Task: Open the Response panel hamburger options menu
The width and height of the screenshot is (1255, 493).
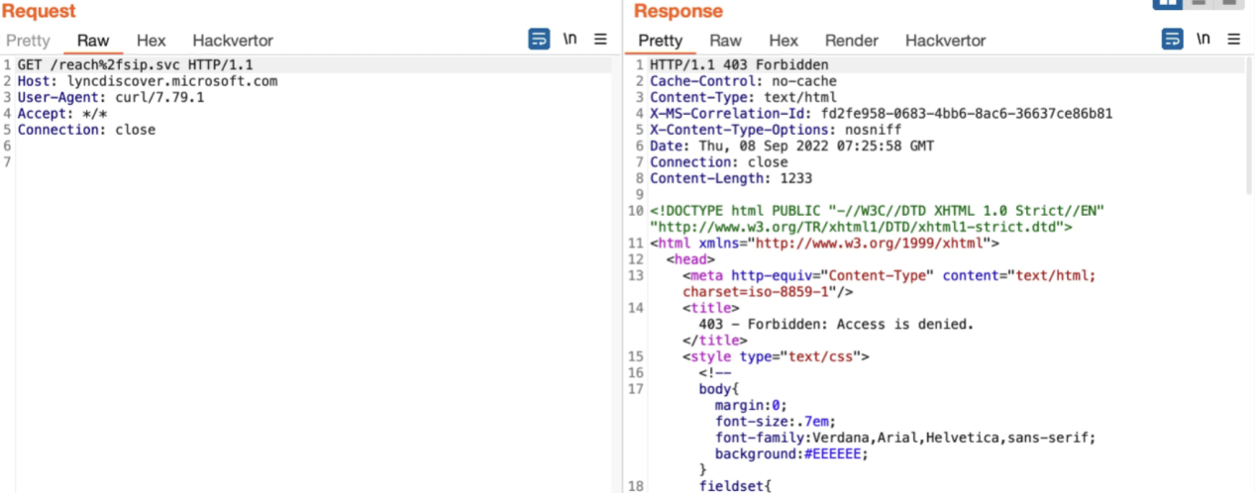Action: tap(1233, 40)
